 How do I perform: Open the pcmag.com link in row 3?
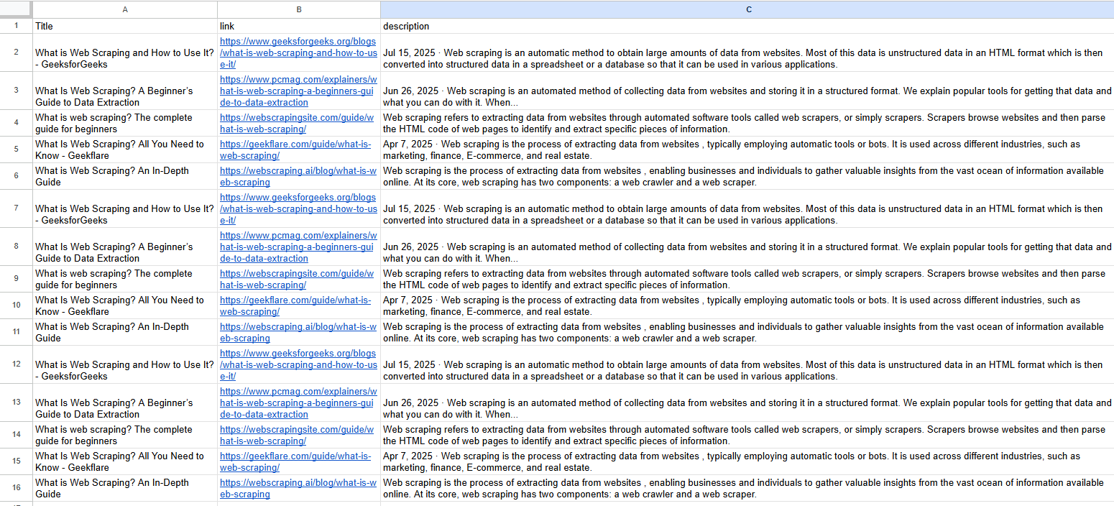tap(298, 91)
